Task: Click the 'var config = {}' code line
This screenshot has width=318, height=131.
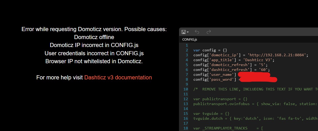Action: (210, 50)
